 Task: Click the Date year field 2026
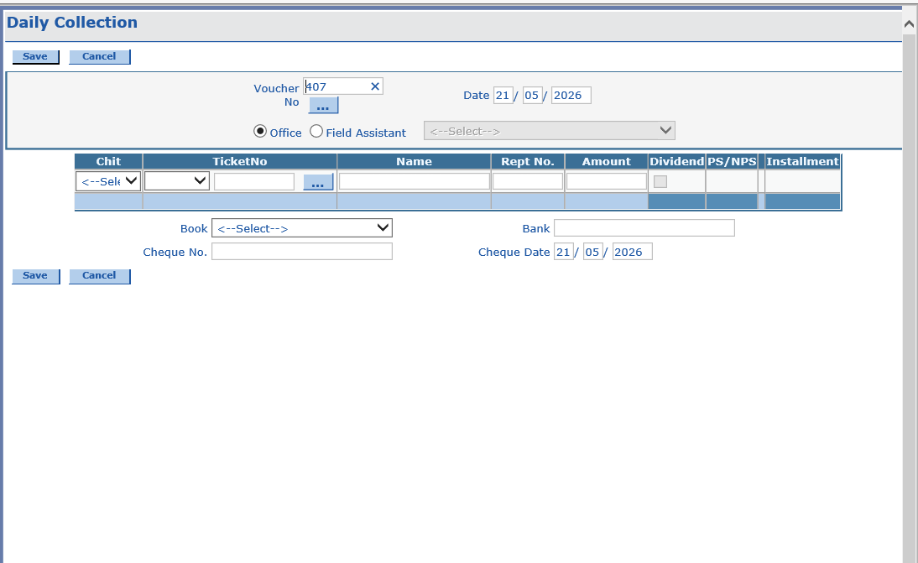pyautogui.click(x=571, y=96)
